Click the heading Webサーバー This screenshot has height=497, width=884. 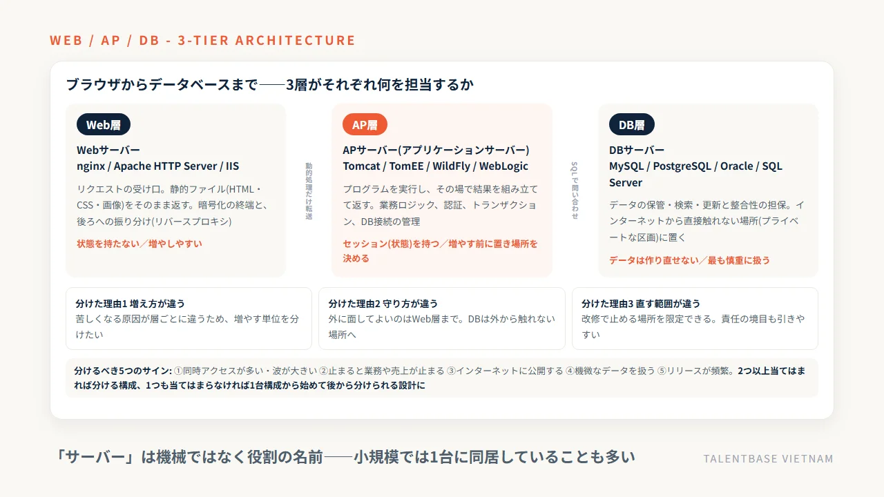(x=108, y=150)
